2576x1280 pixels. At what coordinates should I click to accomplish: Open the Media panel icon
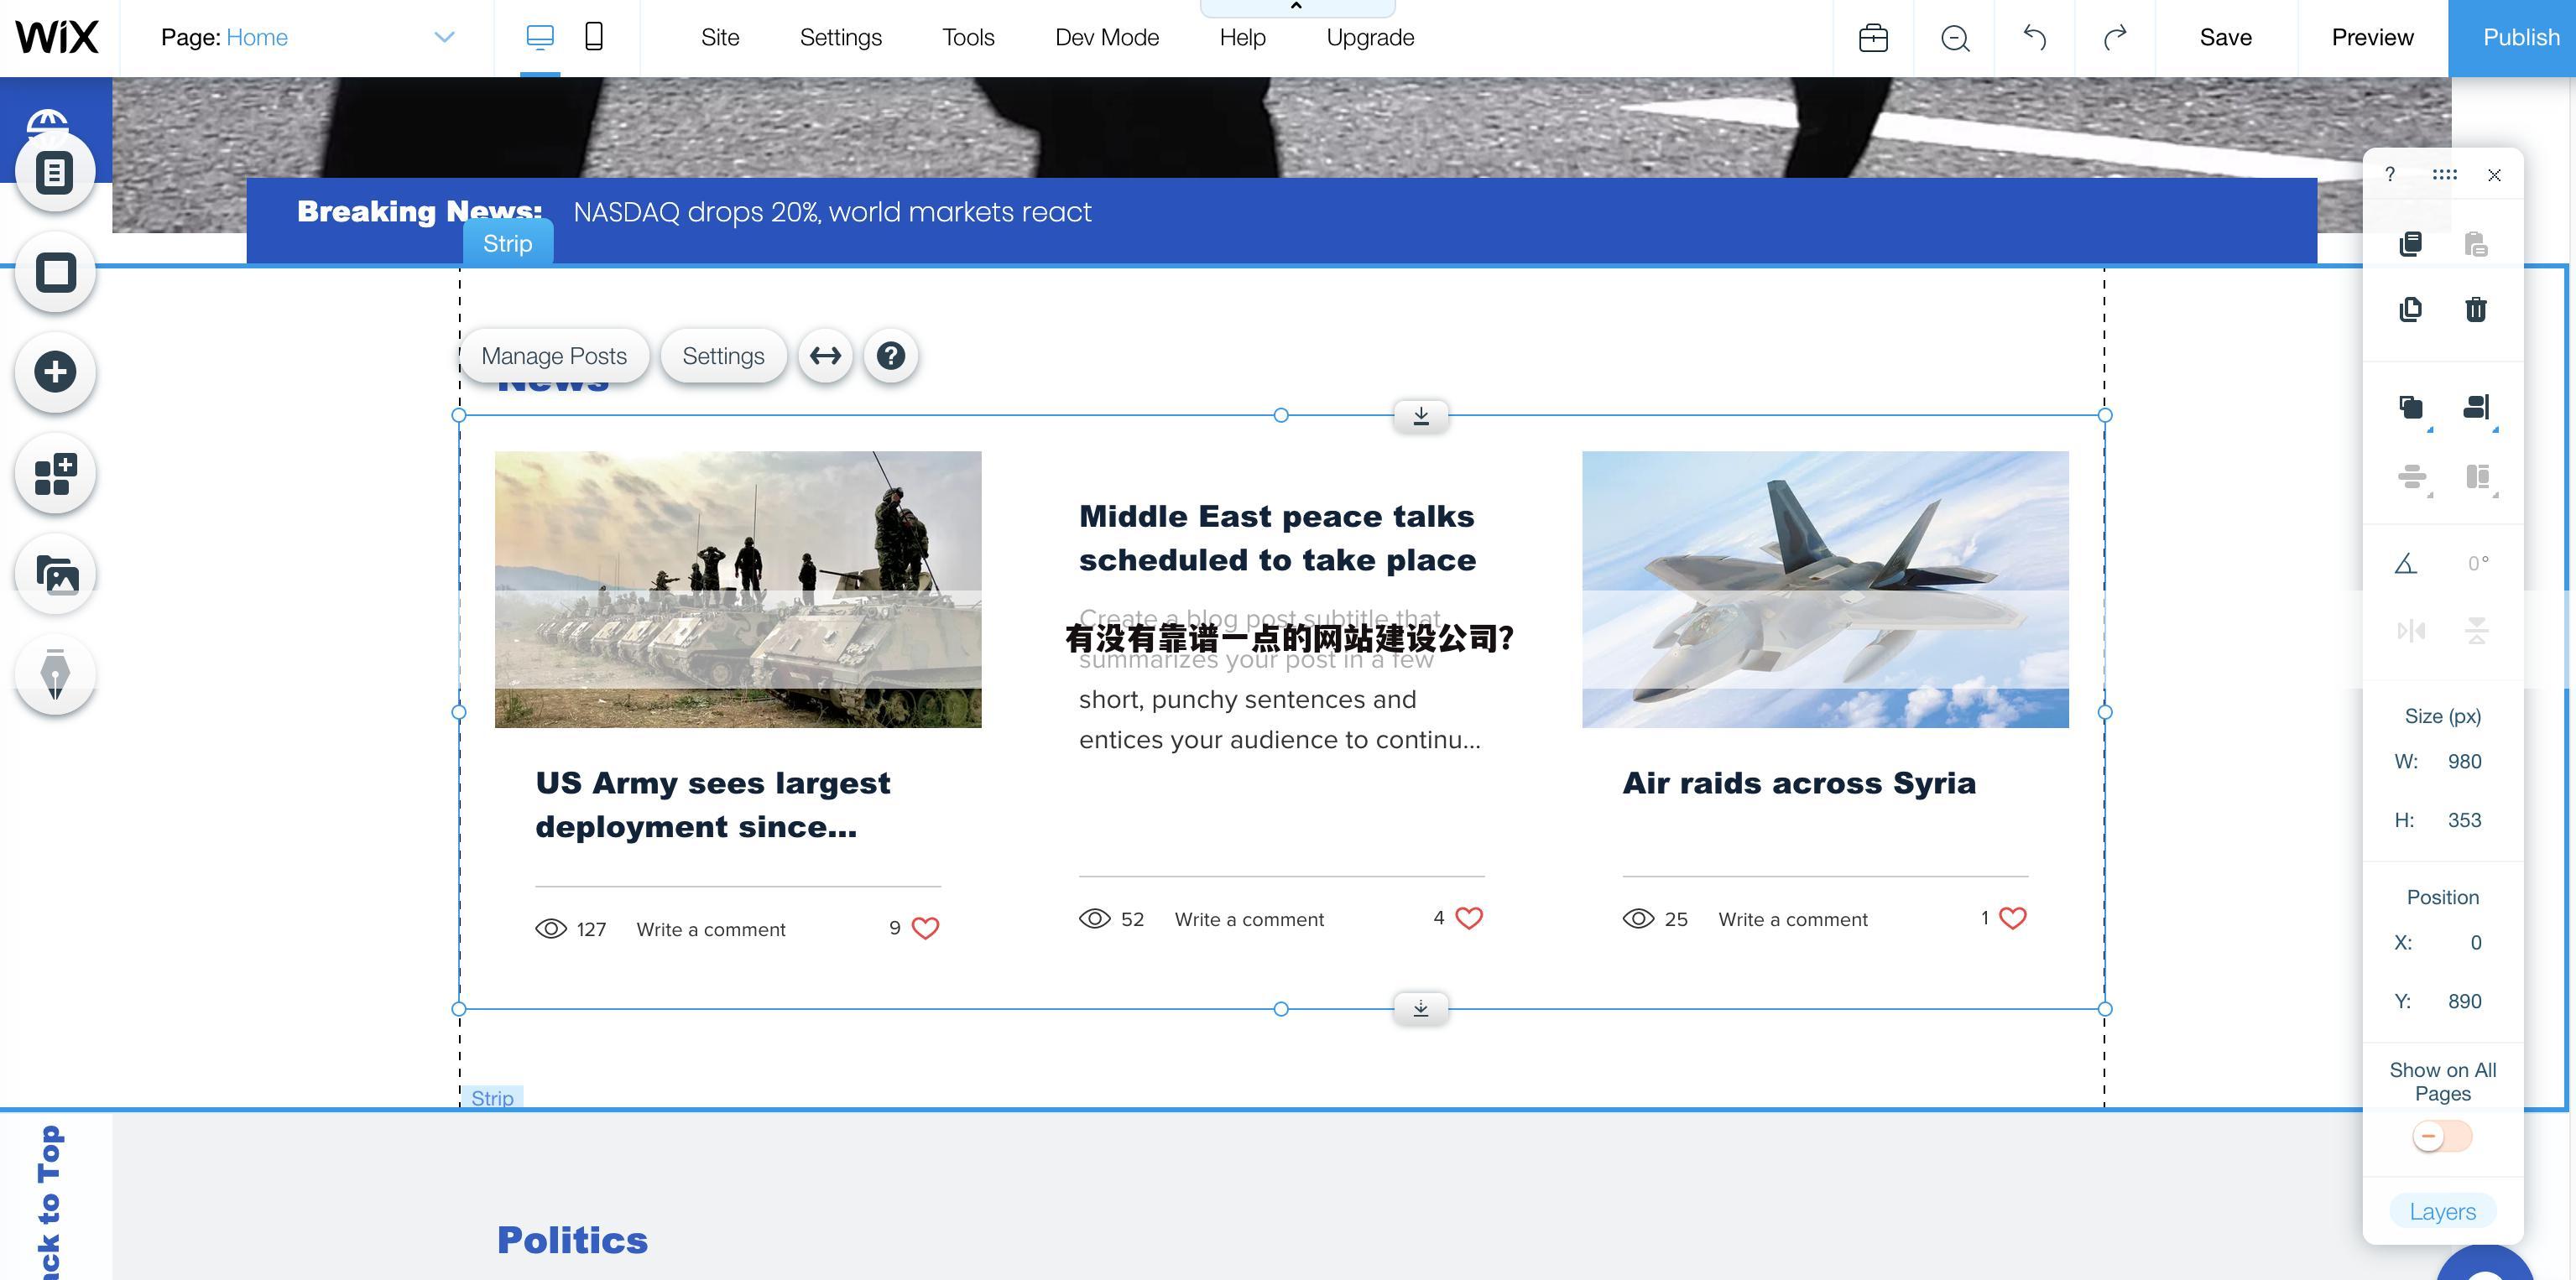coord(55,575)
